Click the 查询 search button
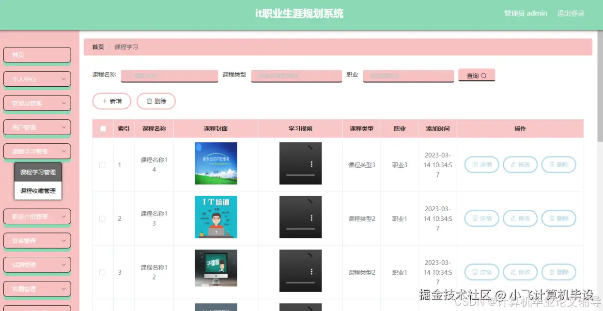603x311 pixels. click(477, 76)
